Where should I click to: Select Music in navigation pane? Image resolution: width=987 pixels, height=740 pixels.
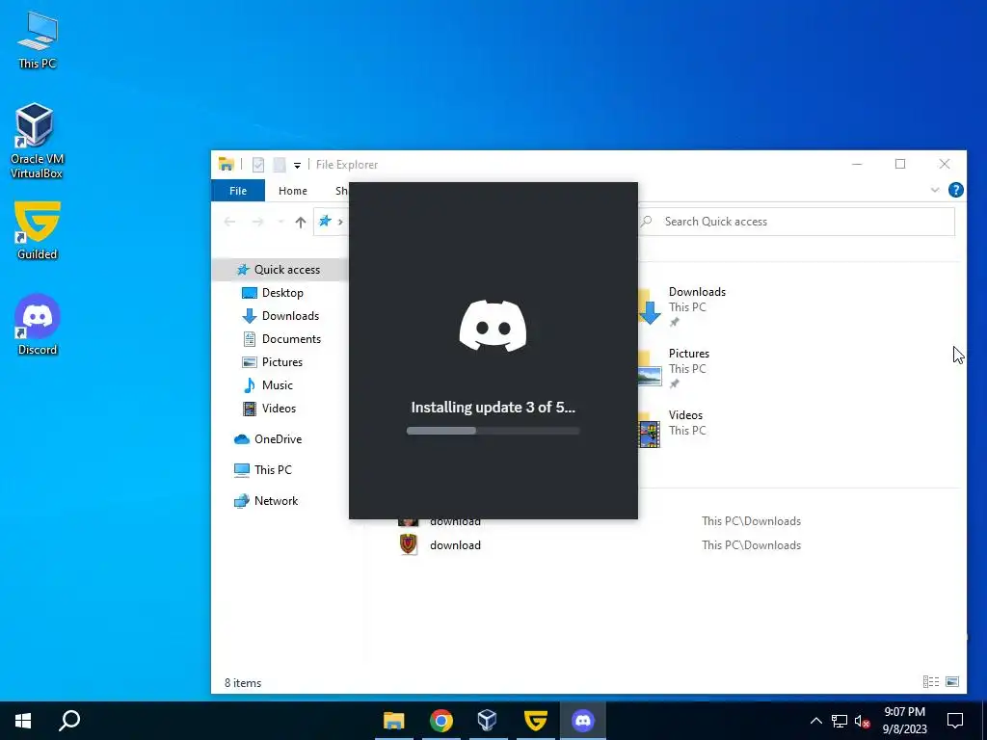pos(268,385)
